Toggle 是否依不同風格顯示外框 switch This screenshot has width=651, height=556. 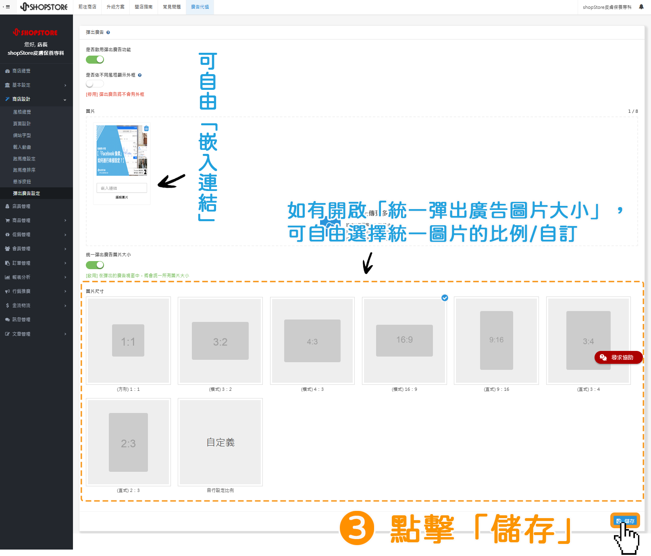95,84
